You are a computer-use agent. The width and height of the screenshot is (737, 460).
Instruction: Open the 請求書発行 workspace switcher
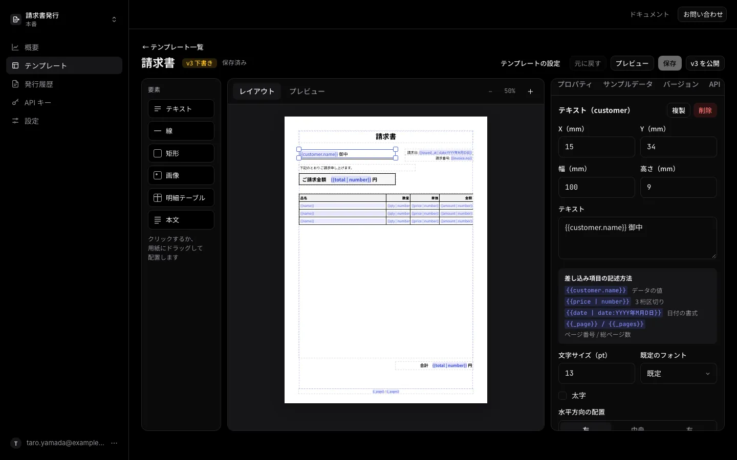tap(64, 19)
